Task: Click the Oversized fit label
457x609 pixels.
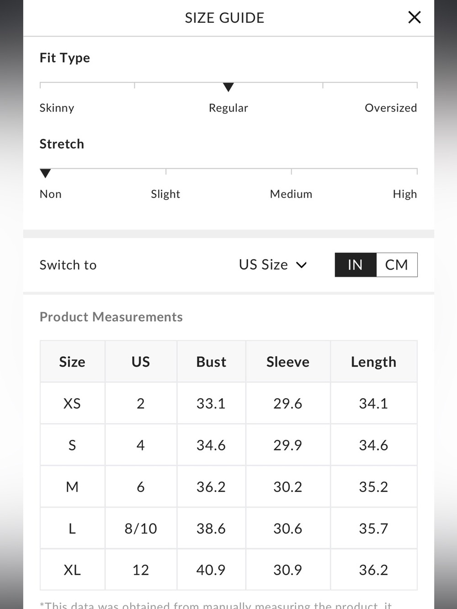Action: pos(391,108)
